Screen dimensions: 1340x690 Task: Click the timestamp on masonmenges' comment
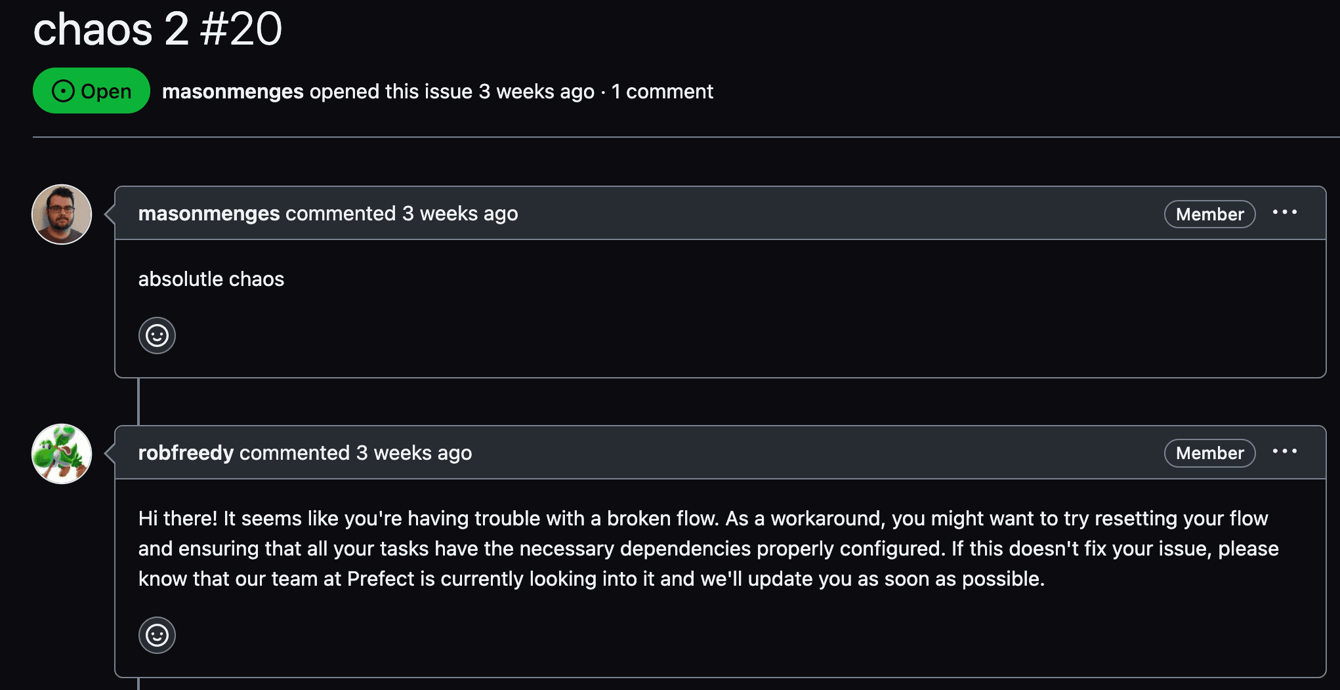coord(459,214)
